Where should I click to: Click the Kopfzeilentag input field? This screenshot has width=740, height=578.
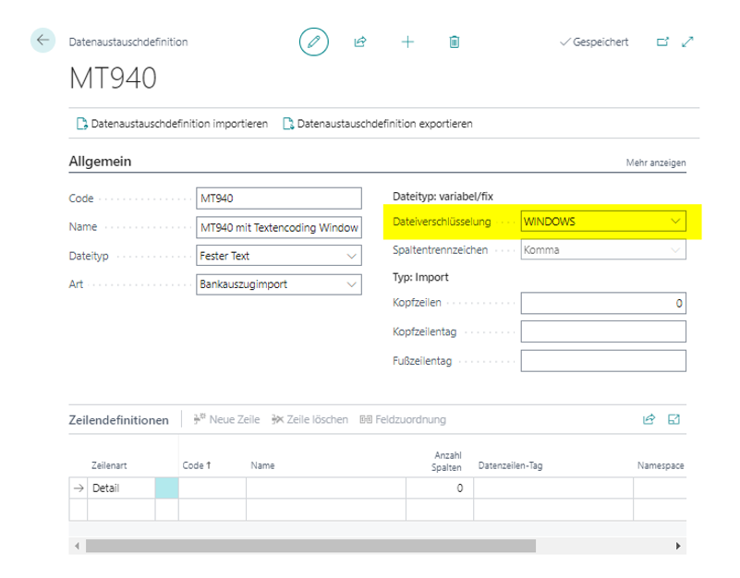603,331
